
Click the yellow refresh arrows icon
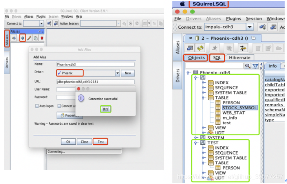pyautogui.click(x=200, y=48)
